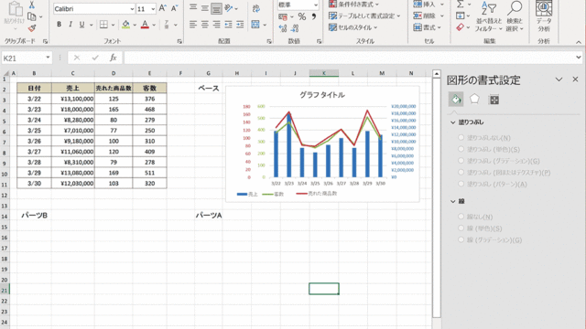Click the Format Painter brush icon
Image resolution: width=586 pixels, height=329 pixels.
pyautogui.click(x=32, y=28)
